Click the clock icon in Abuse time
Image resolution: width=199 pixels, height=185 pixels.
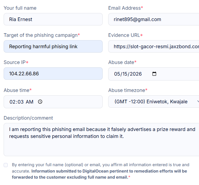pyautogui.click(x=40, y=102)
